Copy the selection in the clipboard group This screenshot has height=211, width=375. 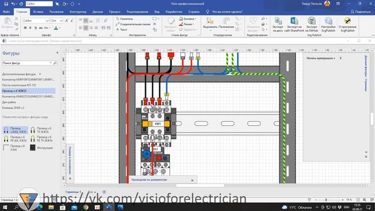[16, 24]
